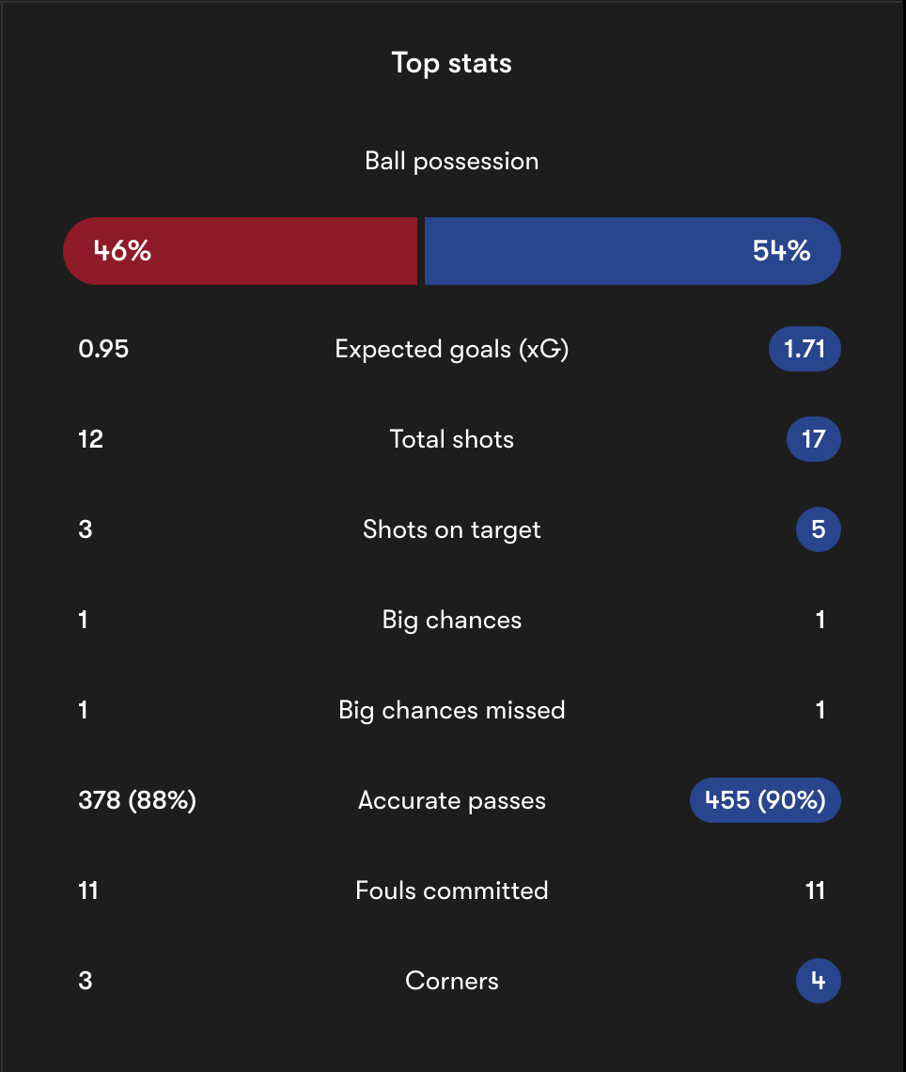Click the red 46% possession bar
Viewport: 906px width, 1072px height.
coord(240,251)
